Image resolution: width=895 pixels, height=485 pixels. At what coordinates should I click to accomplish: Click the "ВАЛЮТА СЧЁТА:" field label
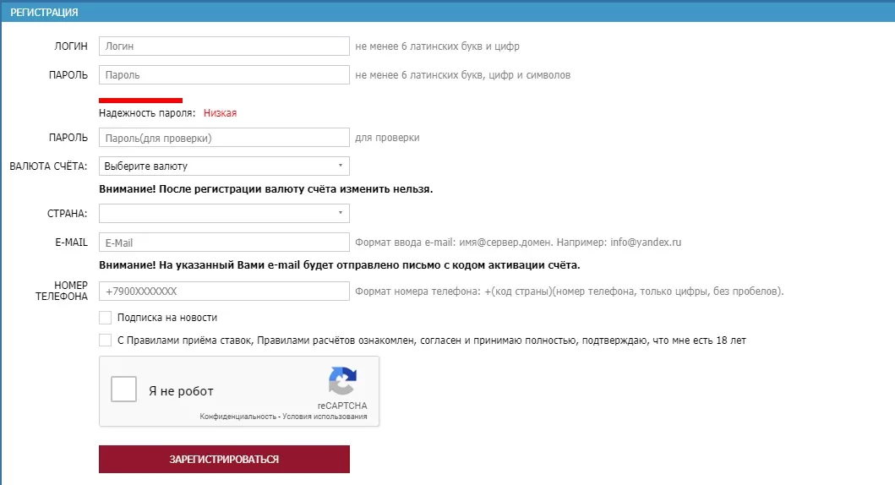tap(48, 166)
